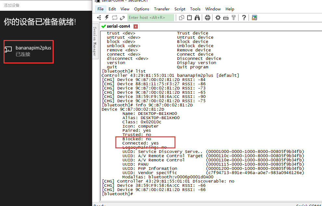Screen dimensions: 322x206
Task: Open Session Options gear icon
Action: coord(218,18)
